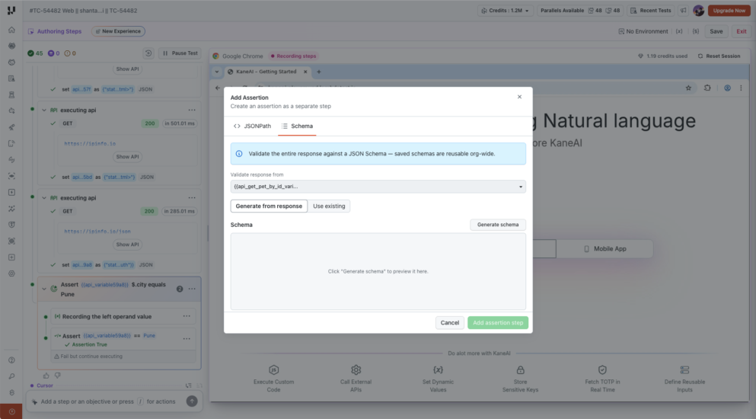Cancel the assertion dialog
Image resolution: width=756 pixels, height=419 pixels.
(449, 322)
